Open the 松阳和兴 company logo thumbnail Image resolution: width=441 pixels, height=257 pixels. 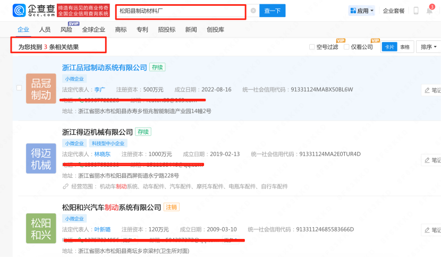[x=41, y=228]
